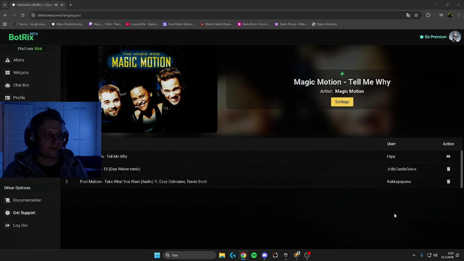
Task: Click the Documentation book icon
Action: [8, 200]
